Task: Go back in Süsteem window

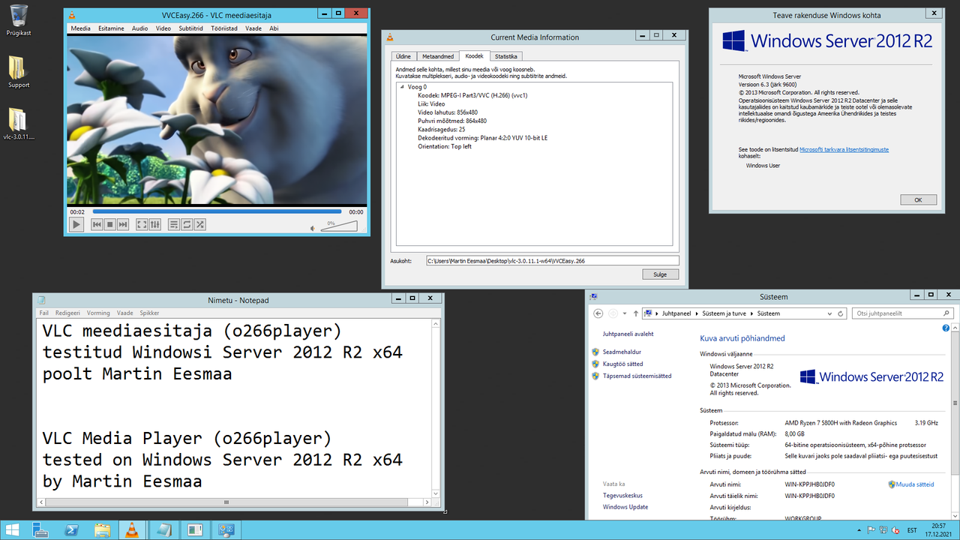Action: [x=598, y=313]
